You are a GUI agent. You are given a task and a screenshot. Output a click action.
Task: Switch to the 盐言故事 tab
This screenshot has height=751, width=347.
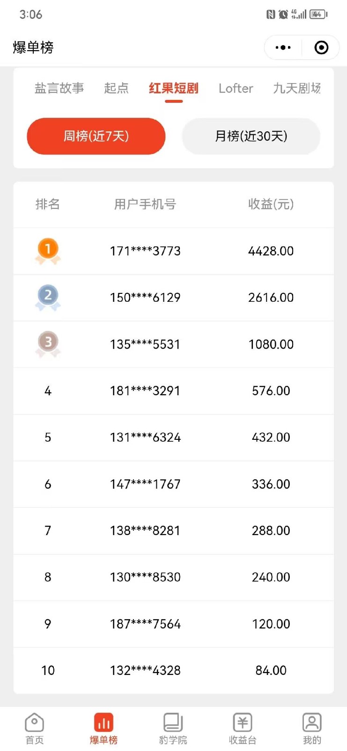pos(59,88)
